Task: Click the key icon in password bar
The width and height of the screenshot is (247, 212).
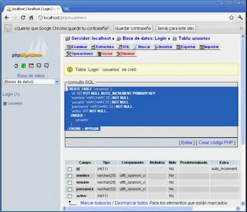Action: (x=8, y=28)
